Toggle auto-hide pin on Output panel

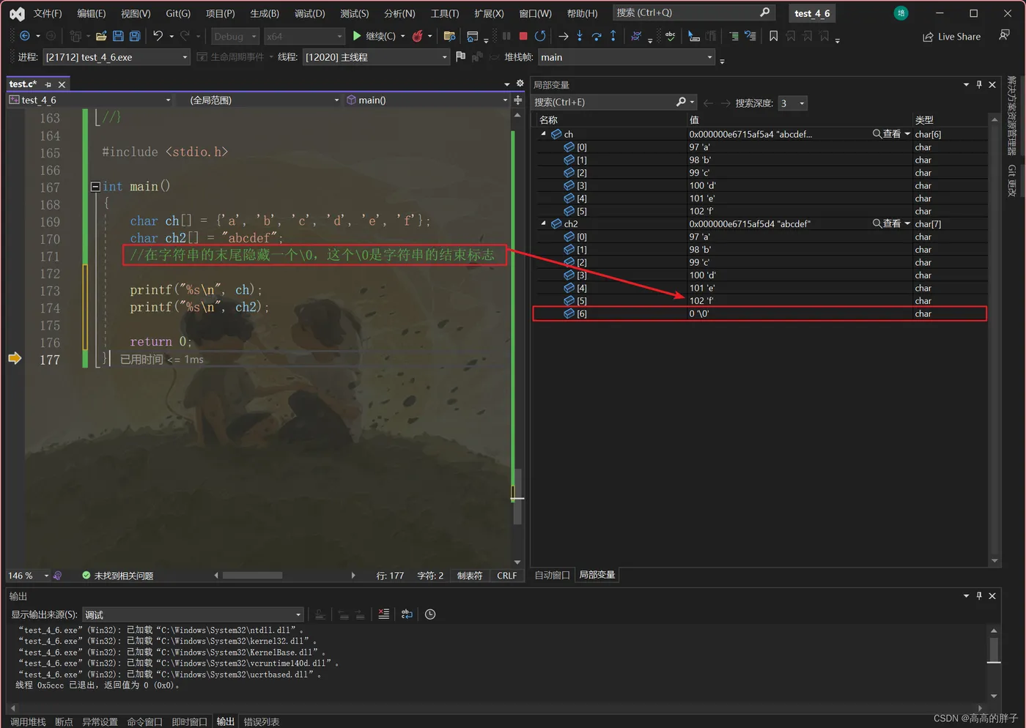pyautogui.click(x=979, y=595)
